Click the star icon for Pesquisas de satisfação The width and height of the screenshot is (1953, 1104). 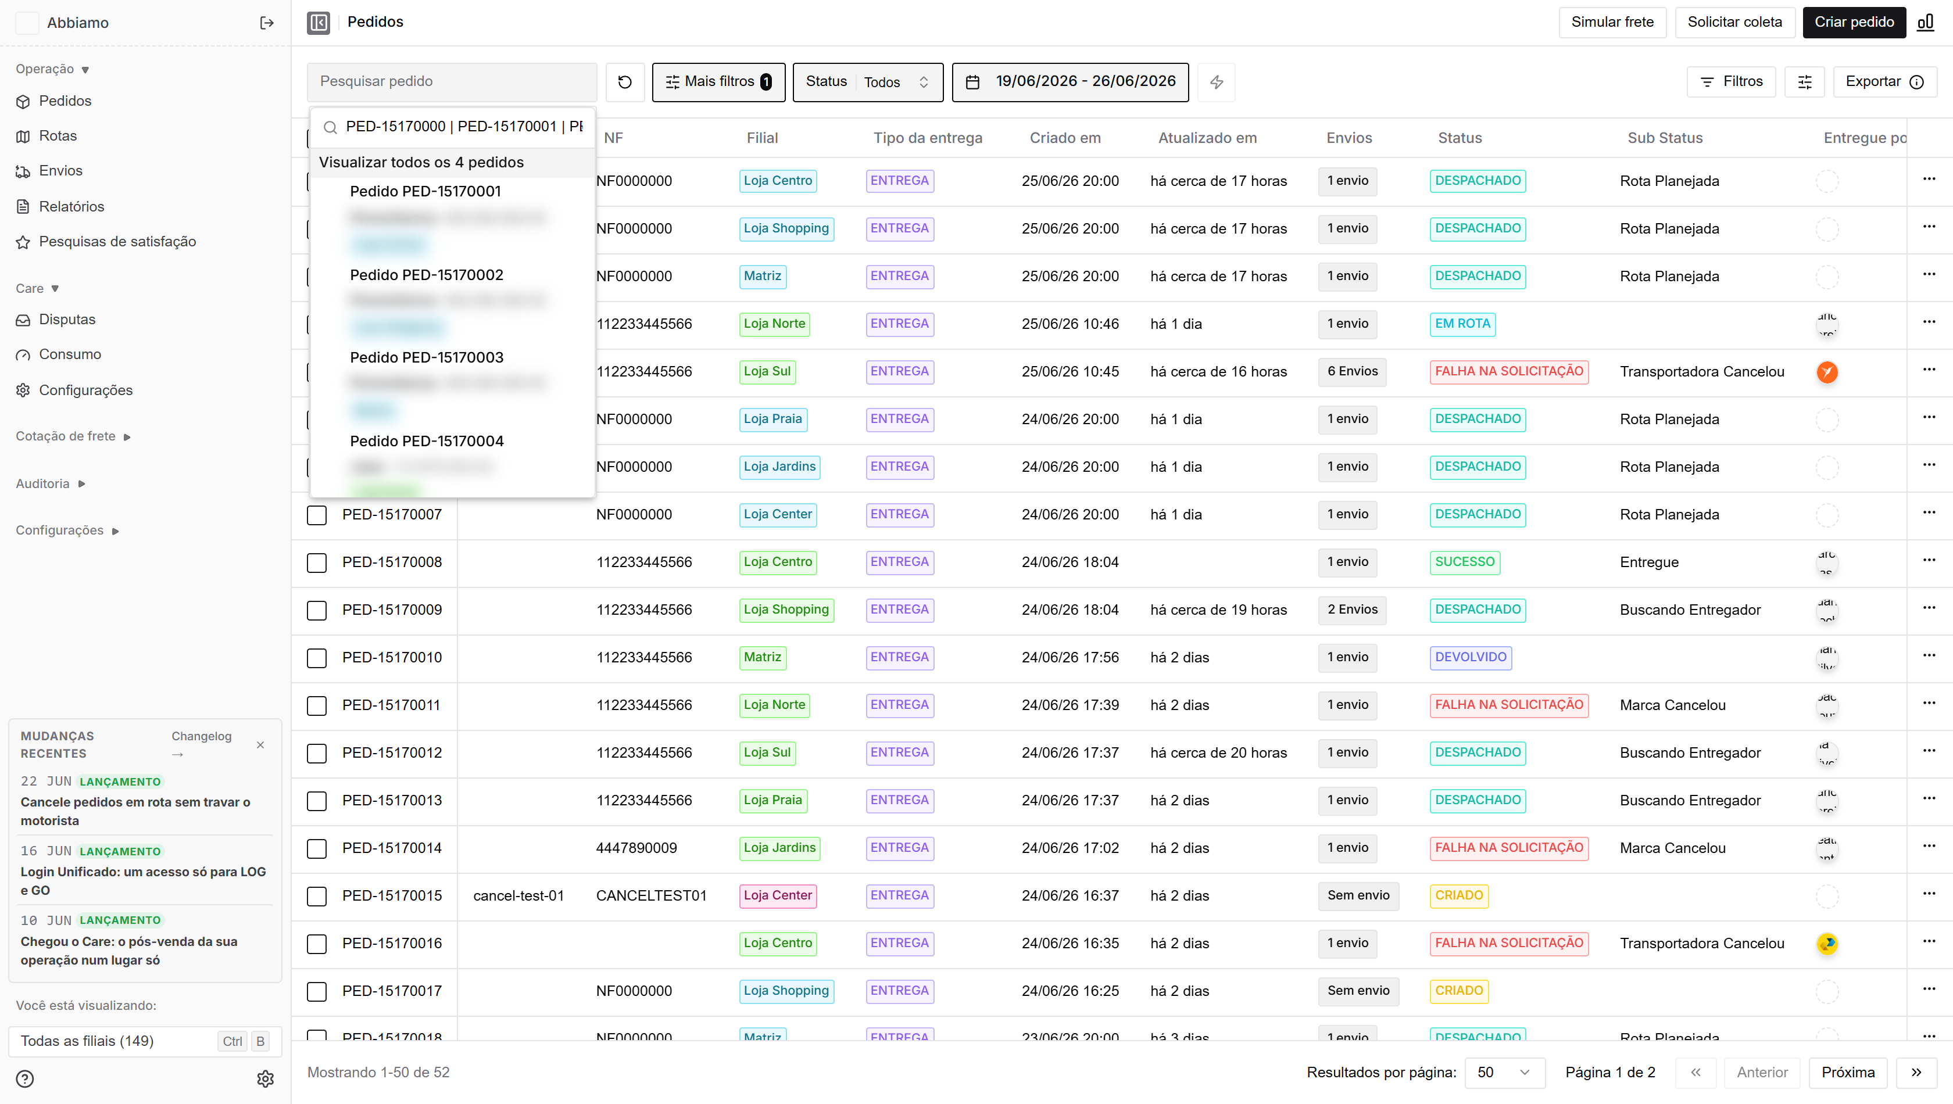tap(23, 242)
